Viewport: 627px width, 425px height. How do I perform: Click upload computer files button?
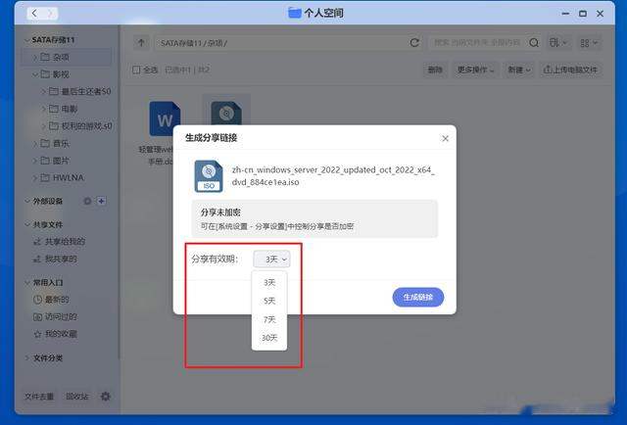point(570,70)
